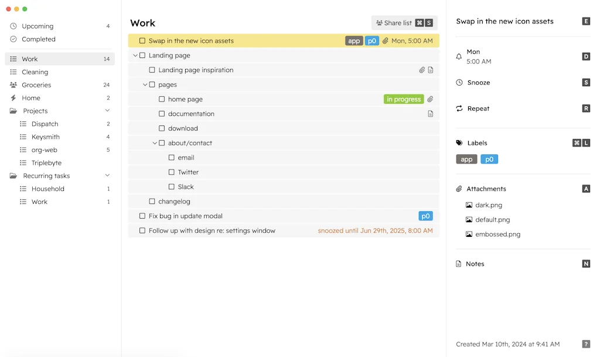Image resolution: width=600 pixels, height=357 pixels.
Task: Click the Attachments paperclip icon in details
Action: pyautogui.click(x=459, y=189)
